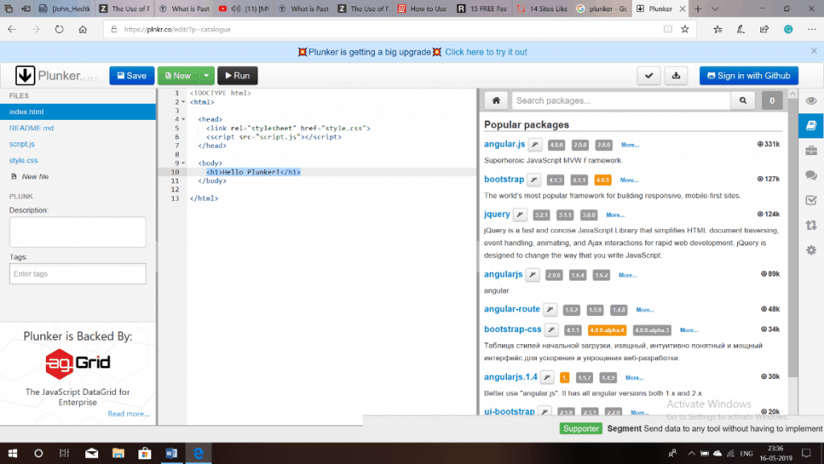The height and width of the screenshot is (464, 824).
Task: Expand angular.js versions with More link
Action: click(629, 145)
